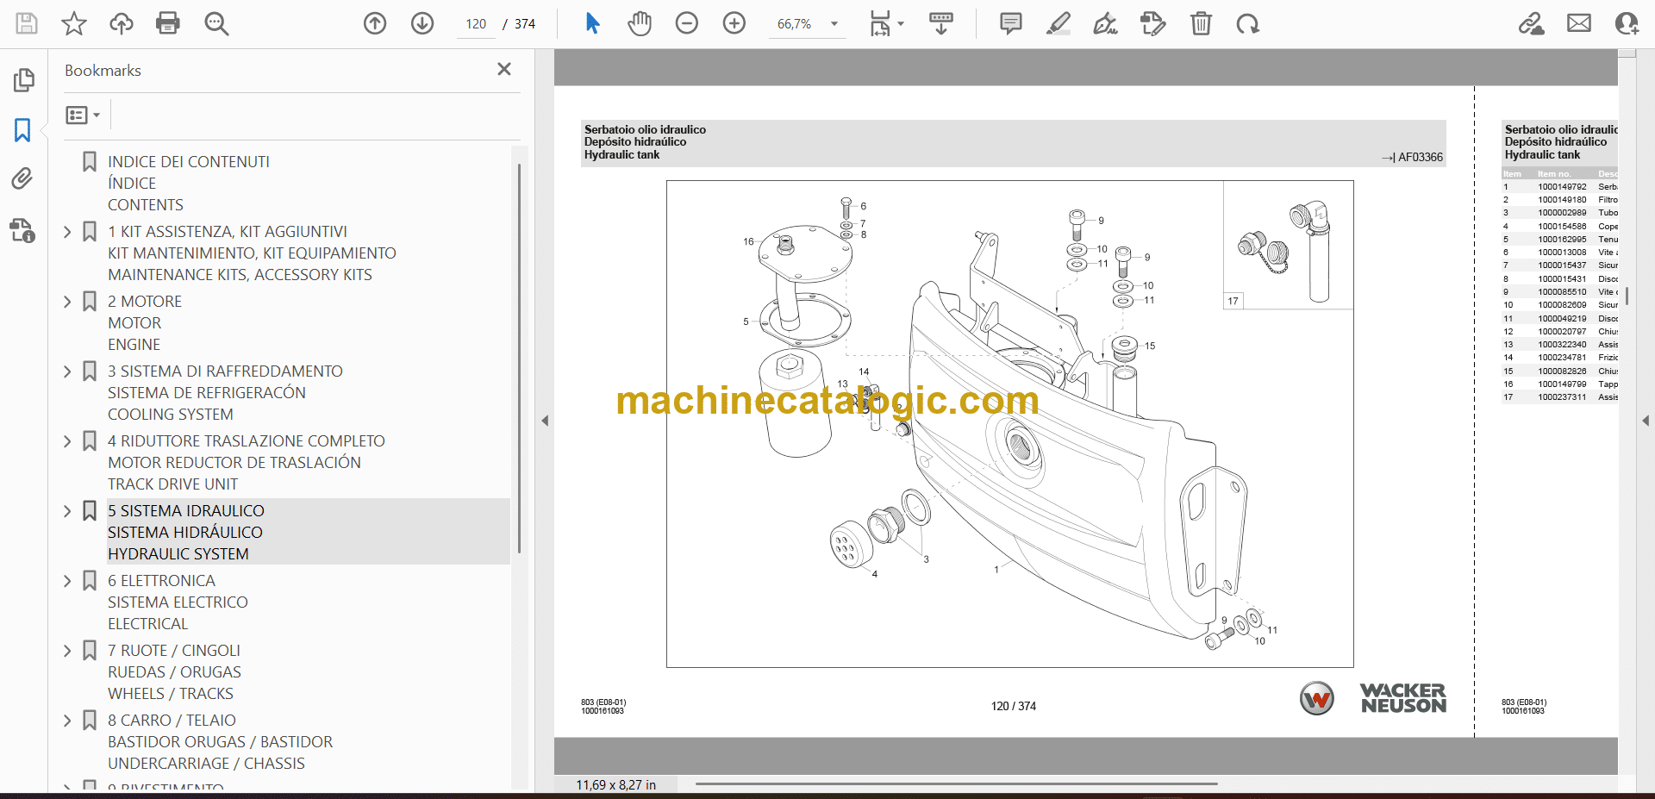Viewport: 1655px width, 799px height.
Task: Add a sticky note comment
Action: 1010,23
